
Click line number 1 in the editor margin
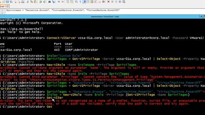2,10
